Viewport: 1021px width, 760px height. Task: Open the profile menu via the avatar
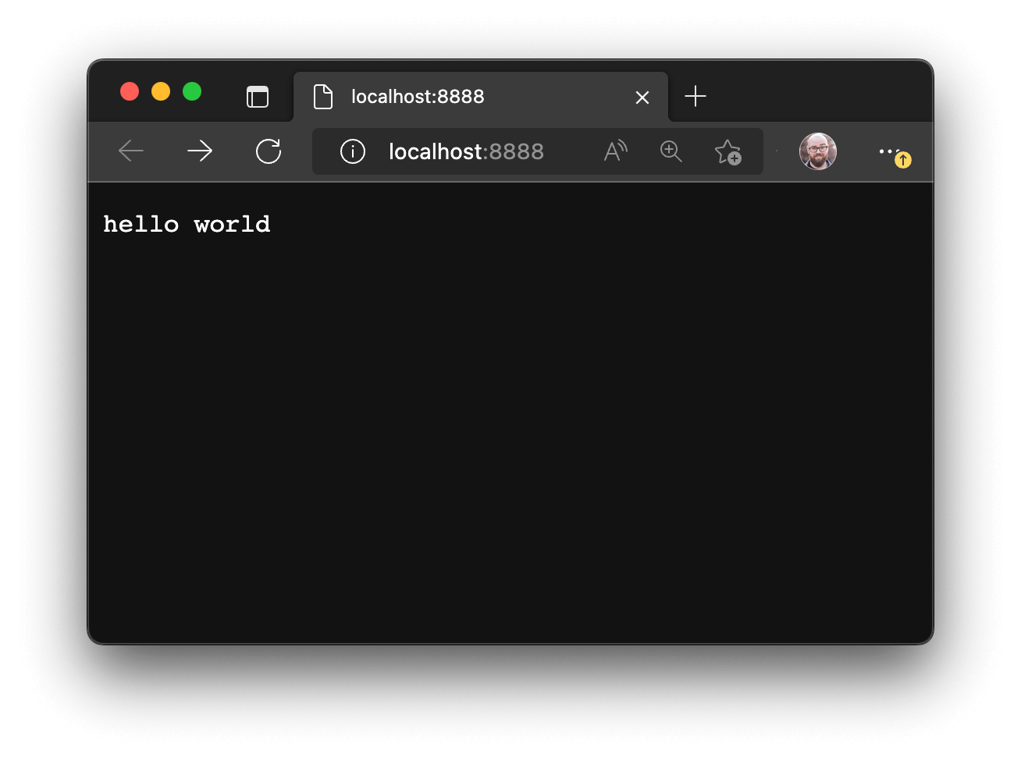818,151
